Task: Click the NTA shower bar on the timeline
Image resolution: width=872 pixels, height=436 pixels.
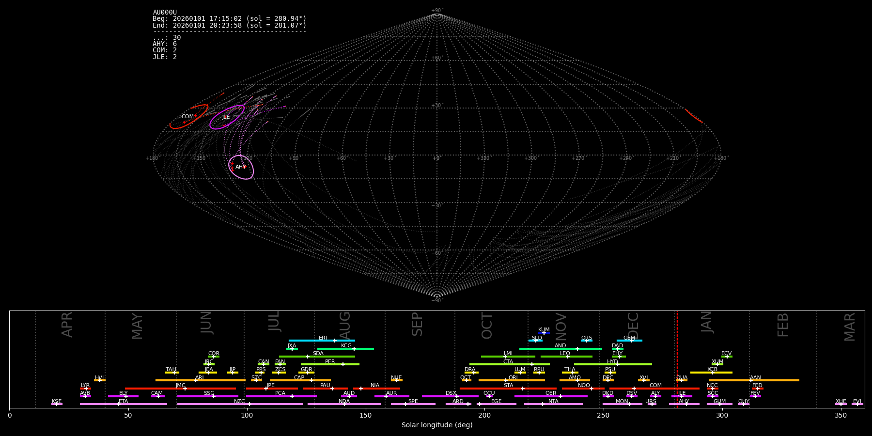Action: [553, 404]
